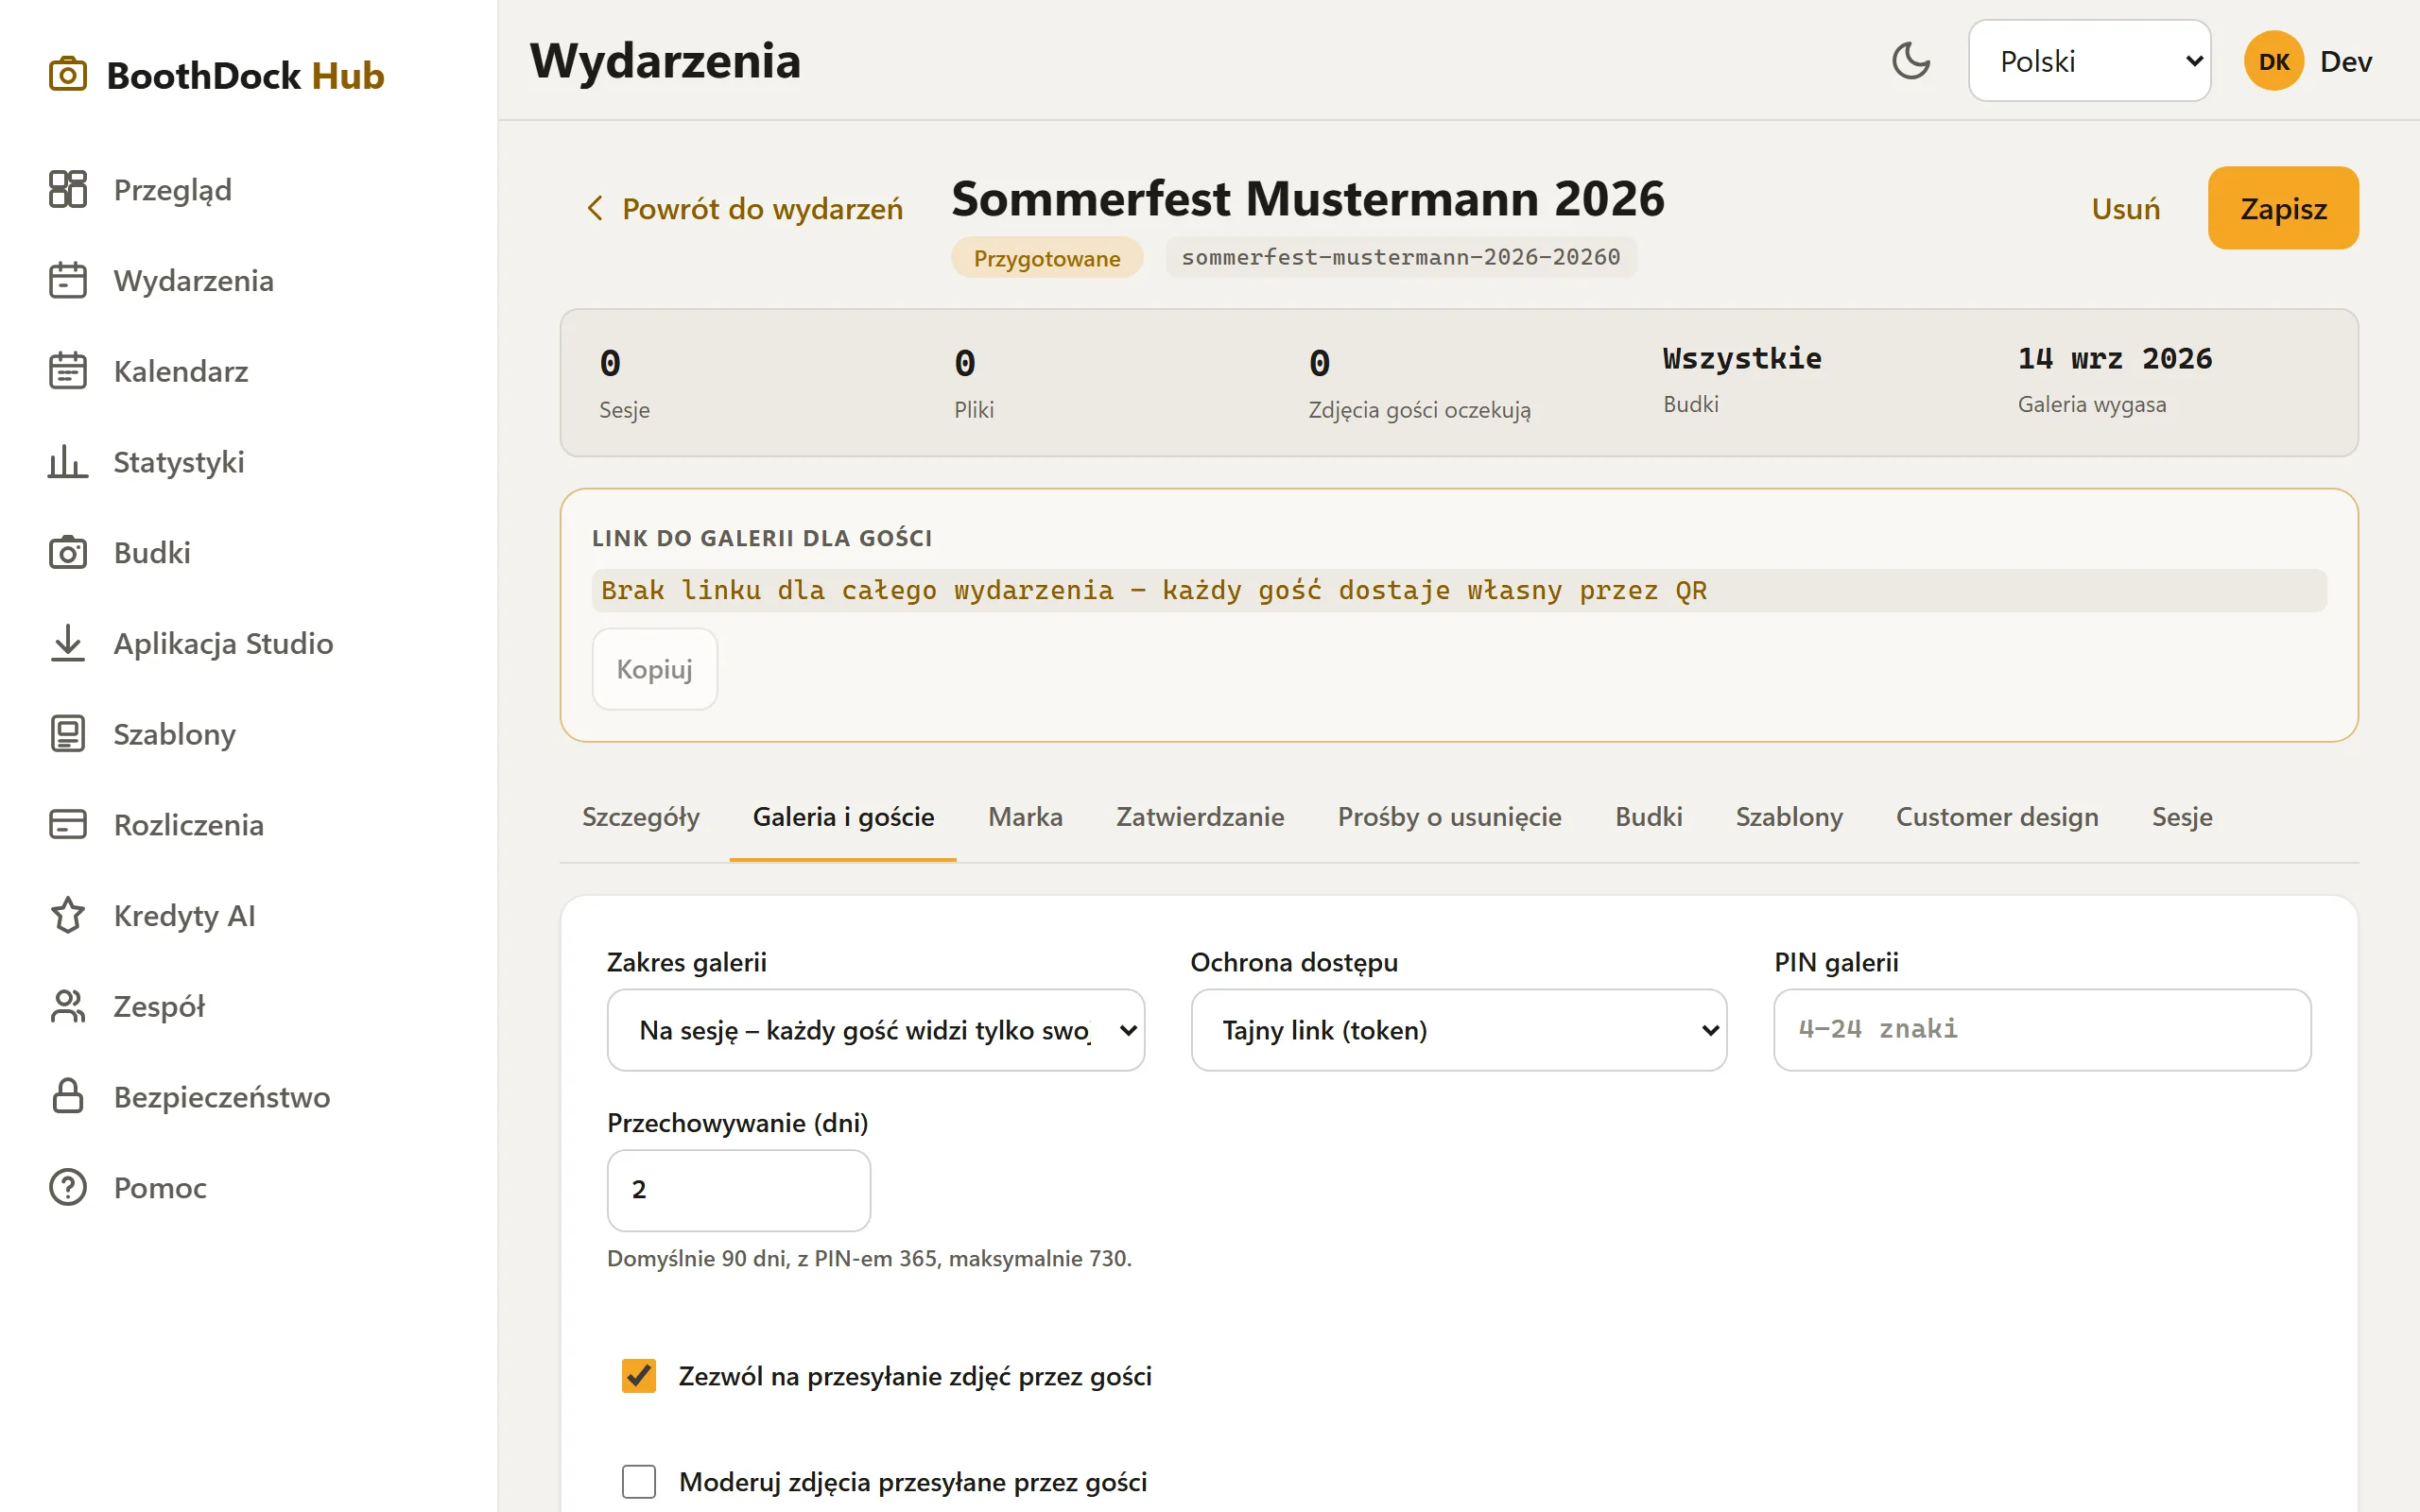
Task: Click the DK user avatar
Action: coord(2274,61)
